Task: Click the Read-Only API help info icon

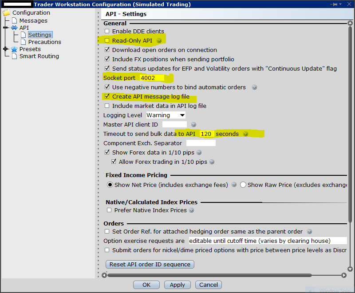Action: 159,41
